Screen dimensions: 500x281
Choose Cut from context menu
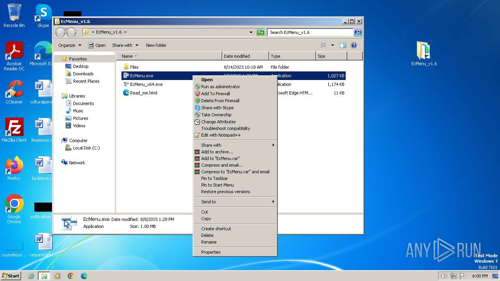pyautogui.click(x=235, y=212)
